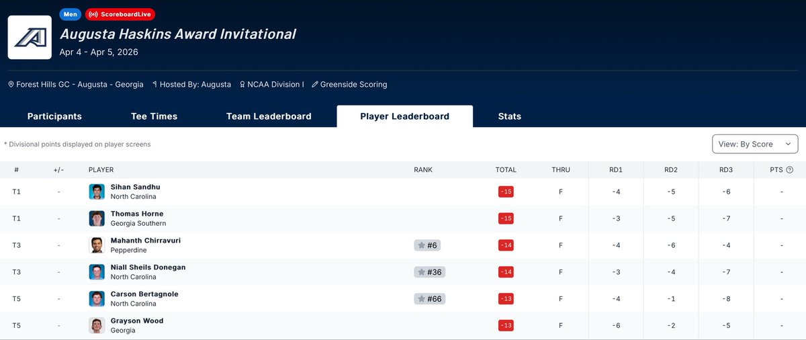This screenshot has width=806, height=340.
Task: Click the Pepperdine school name
Action: tap(128, 250)
